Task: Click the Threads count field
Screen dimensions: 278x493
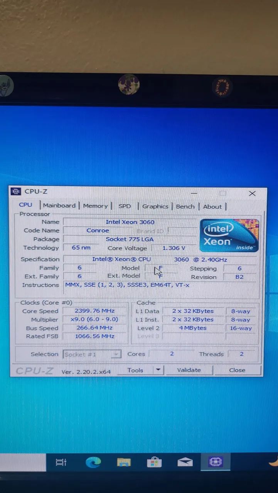Action: (x=242, y=354)
